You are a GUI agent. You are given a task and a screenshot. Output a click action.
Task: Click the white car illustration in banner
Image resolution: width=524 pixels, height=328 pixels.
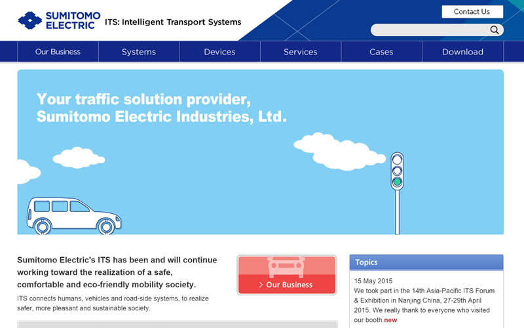74,216
